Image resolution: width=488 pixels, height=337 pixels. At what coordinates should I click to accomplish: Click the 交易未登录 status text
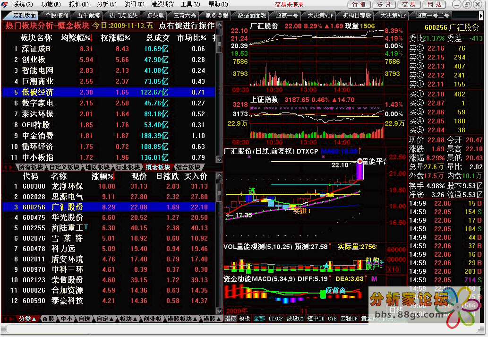(x=289, y=5)
